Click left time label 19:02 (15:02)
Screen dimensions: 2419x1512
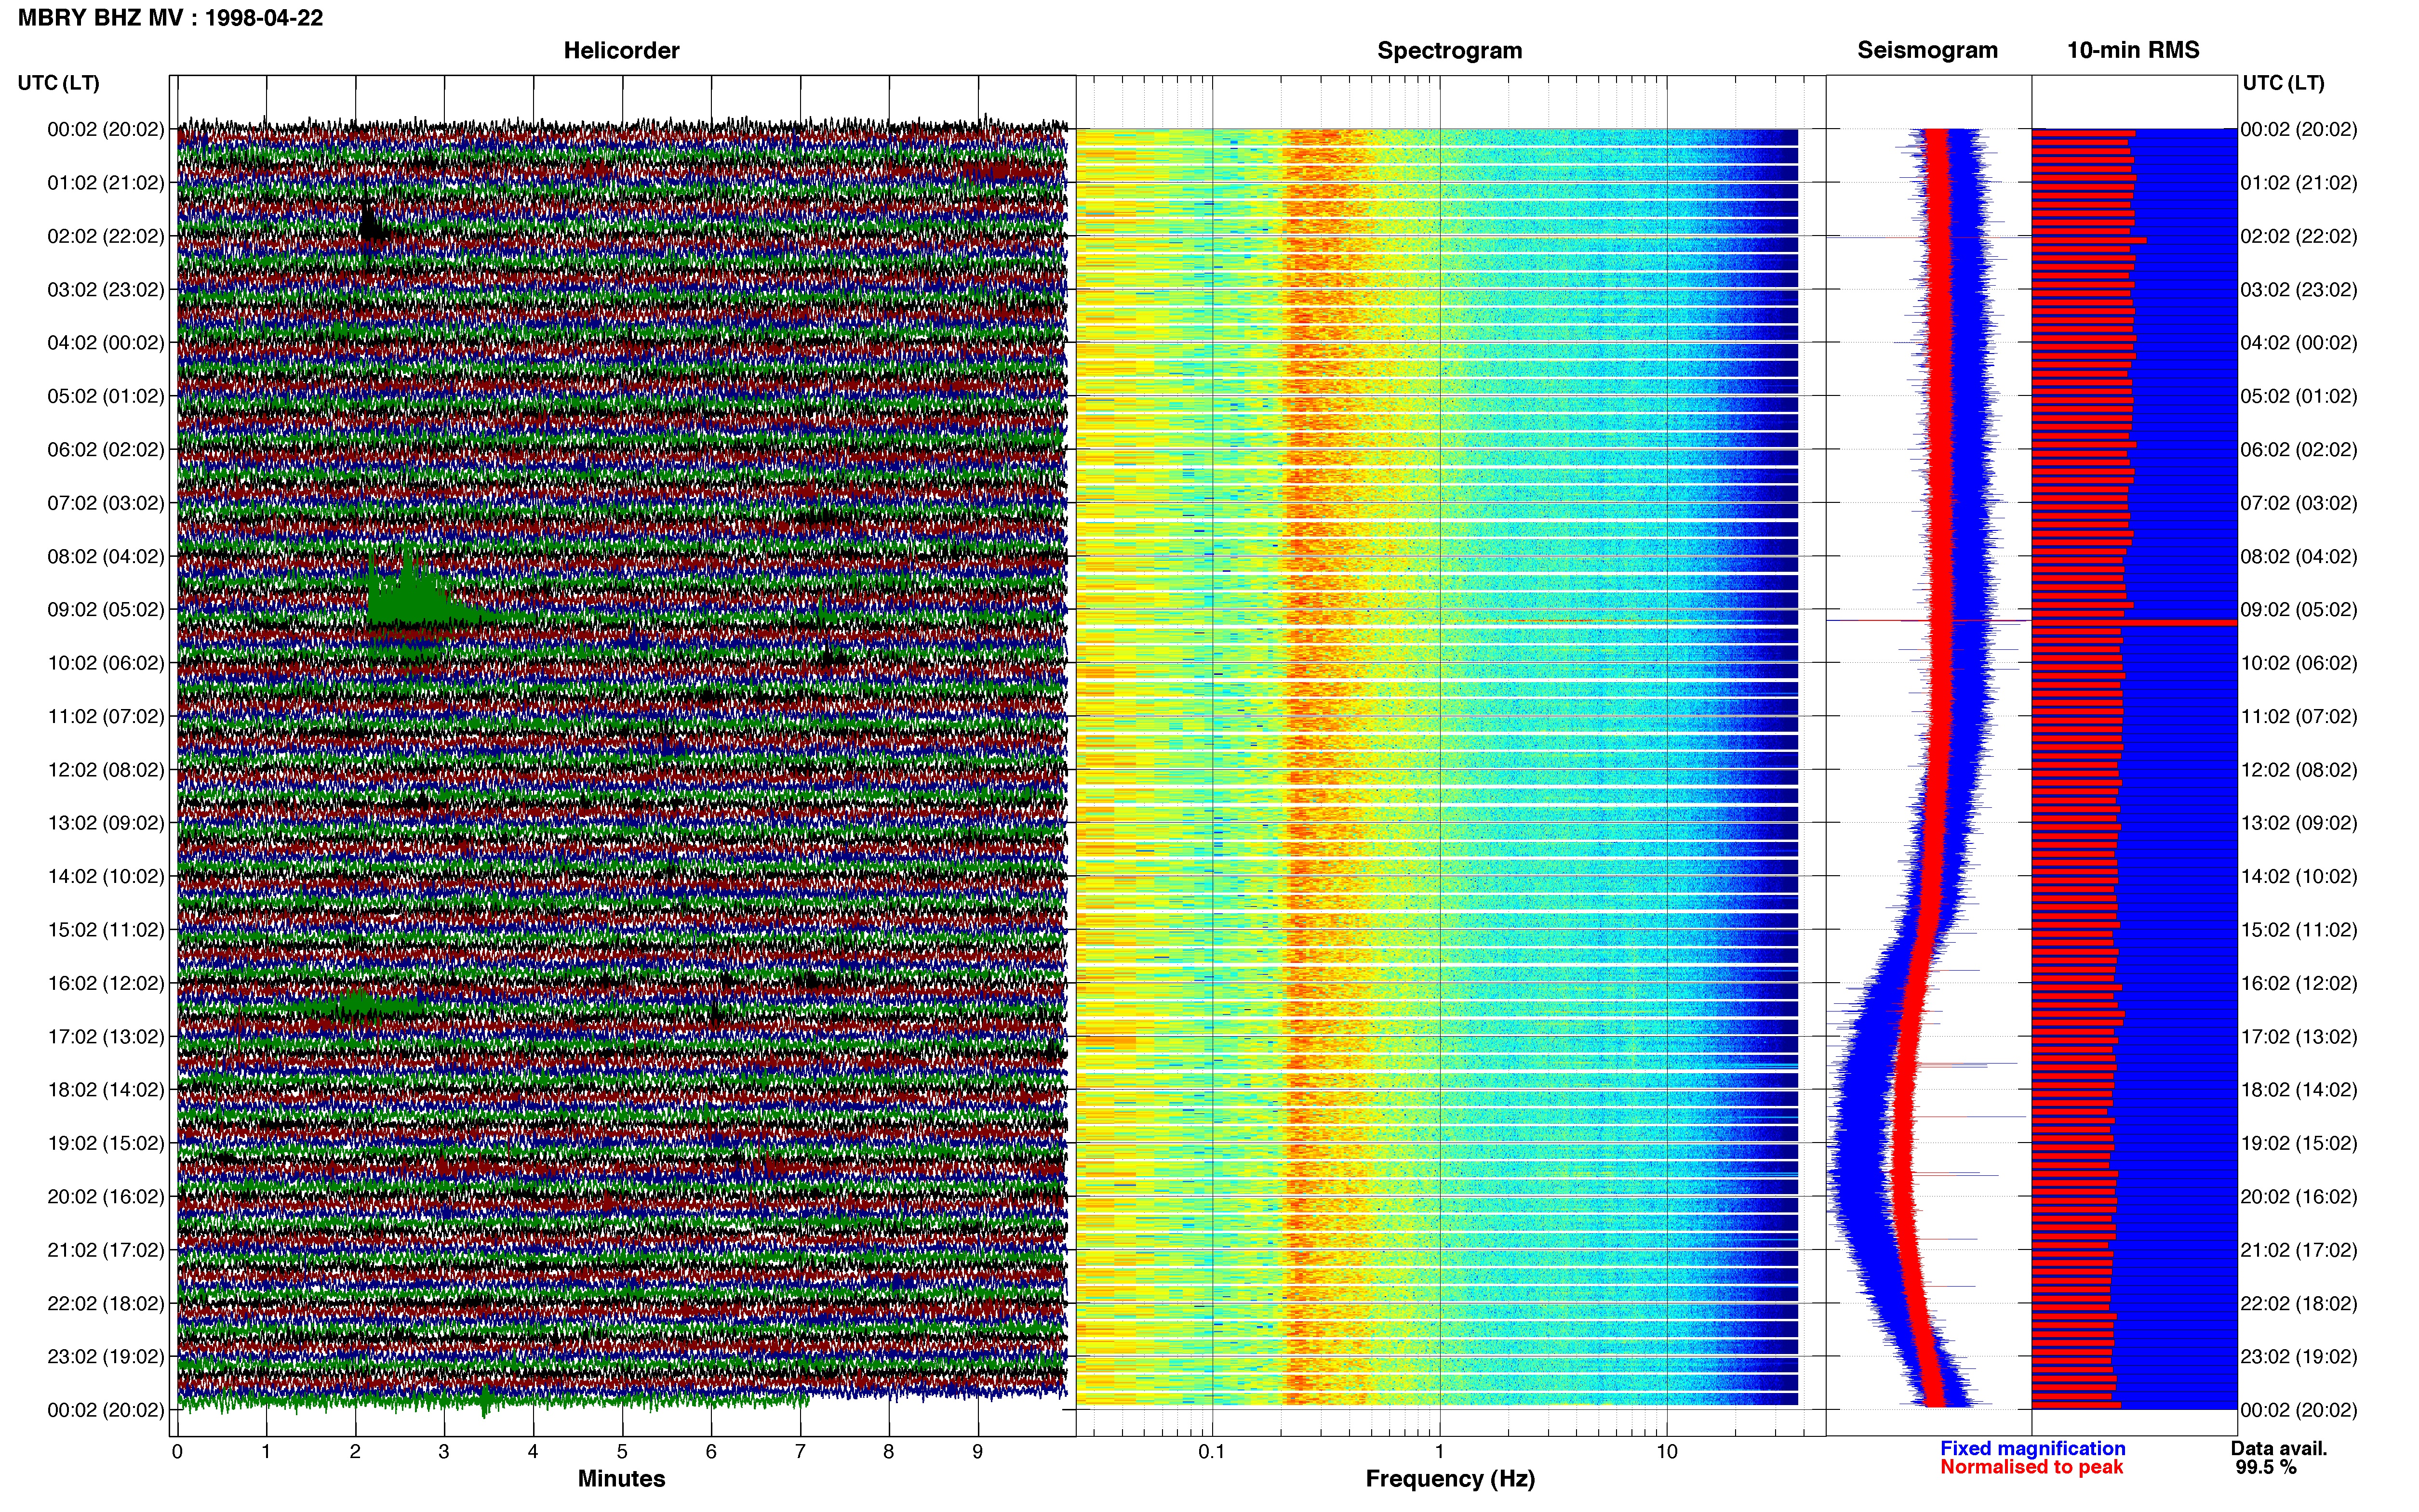pyautogui.click(x=105, y=1143)
